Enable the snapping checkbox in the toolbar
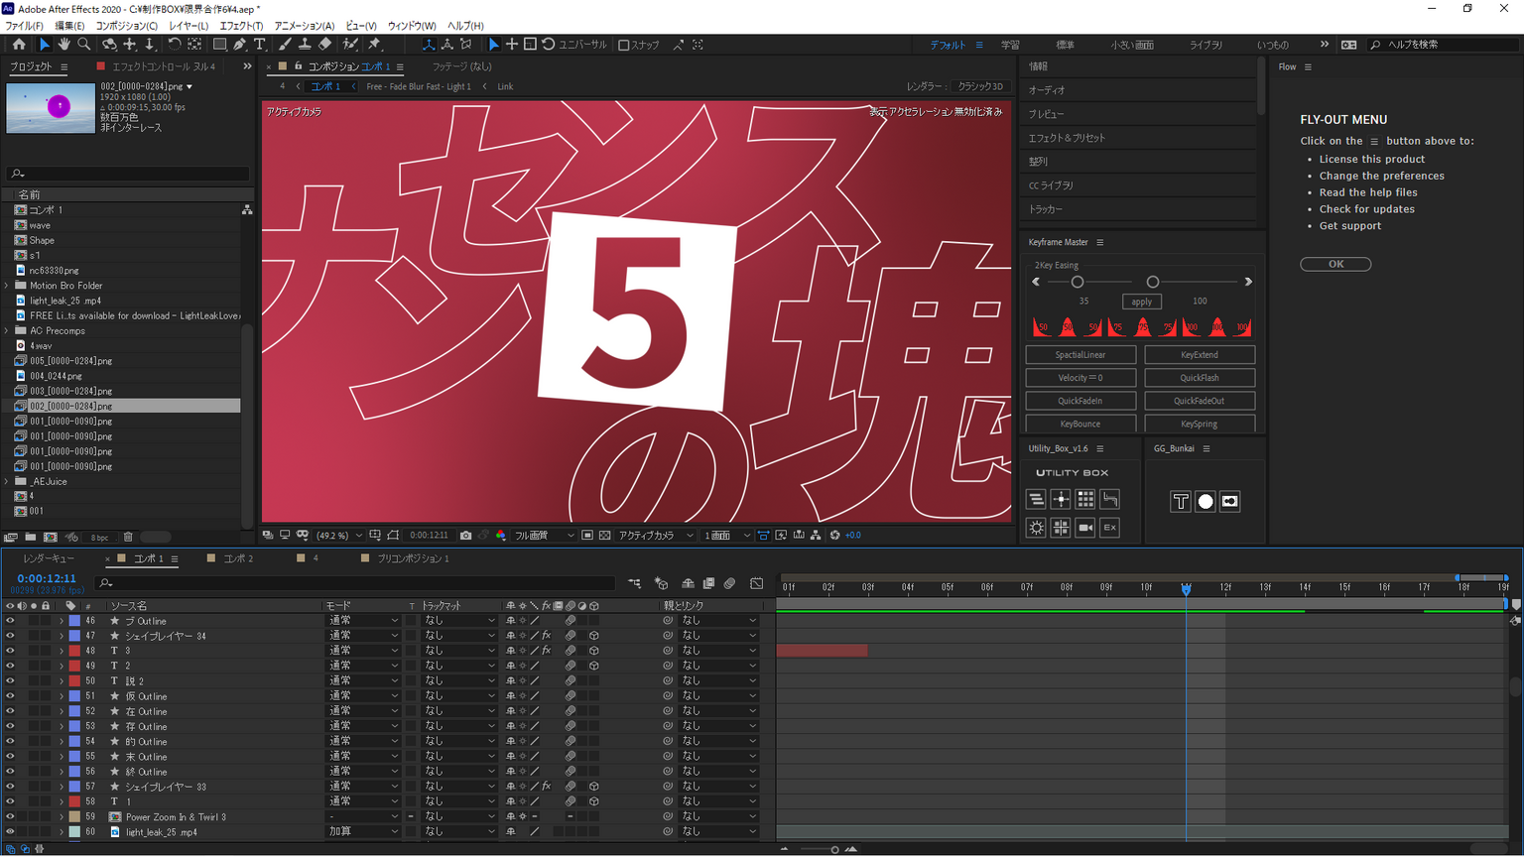This screenshot has width=1524, height=857. 624,45
